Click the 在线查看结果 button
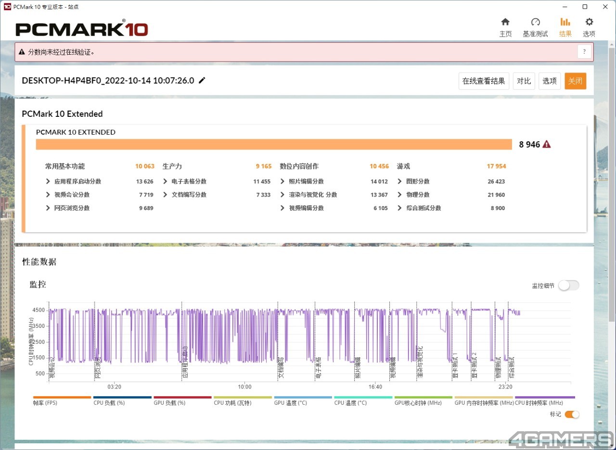Image resolution: width=616 pixels, height=450 pixels. coord(484,81)
